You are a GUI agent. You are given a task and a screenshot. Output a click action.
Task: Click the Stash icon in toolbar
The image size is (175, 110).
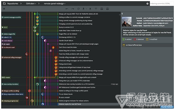(102, 9)
